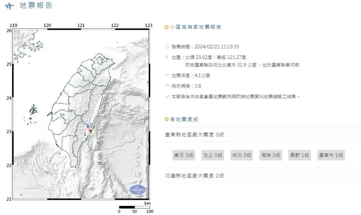The width and height of the screenshot is (361, 215).
Task: Click the Central Weather Administration logo on map
Action: tap(137, 190)
